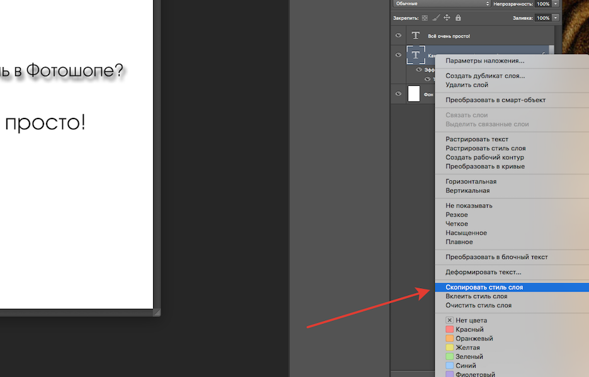Select text icon of 'Всё очень просто!' layer

point(416,35)
